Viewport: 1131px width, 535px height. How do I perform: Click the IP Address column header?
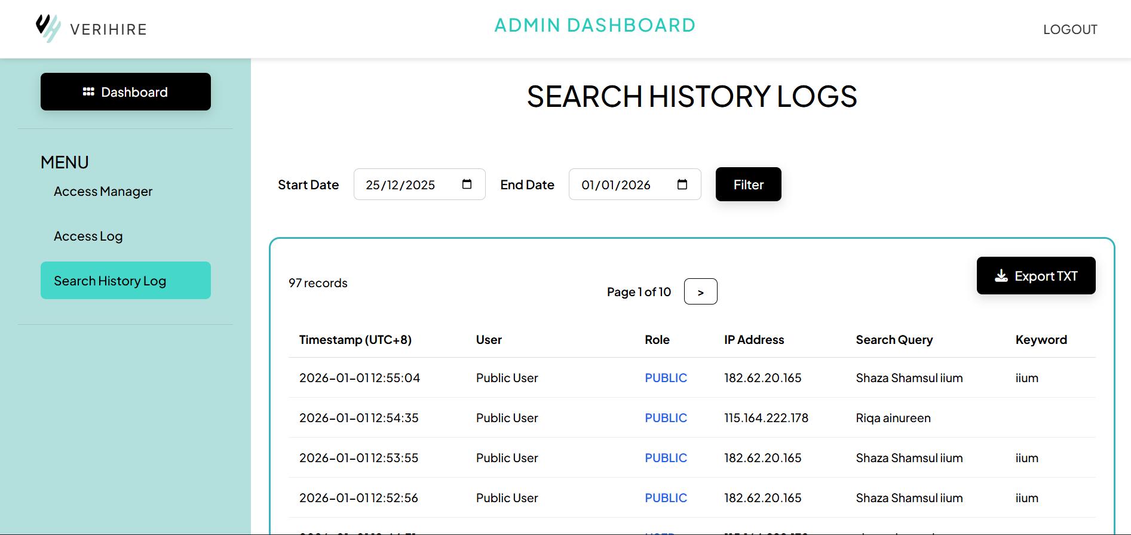tap(753, 340)
